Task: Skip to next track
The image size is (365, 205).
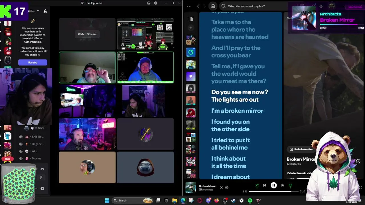Action: point(283,185)
